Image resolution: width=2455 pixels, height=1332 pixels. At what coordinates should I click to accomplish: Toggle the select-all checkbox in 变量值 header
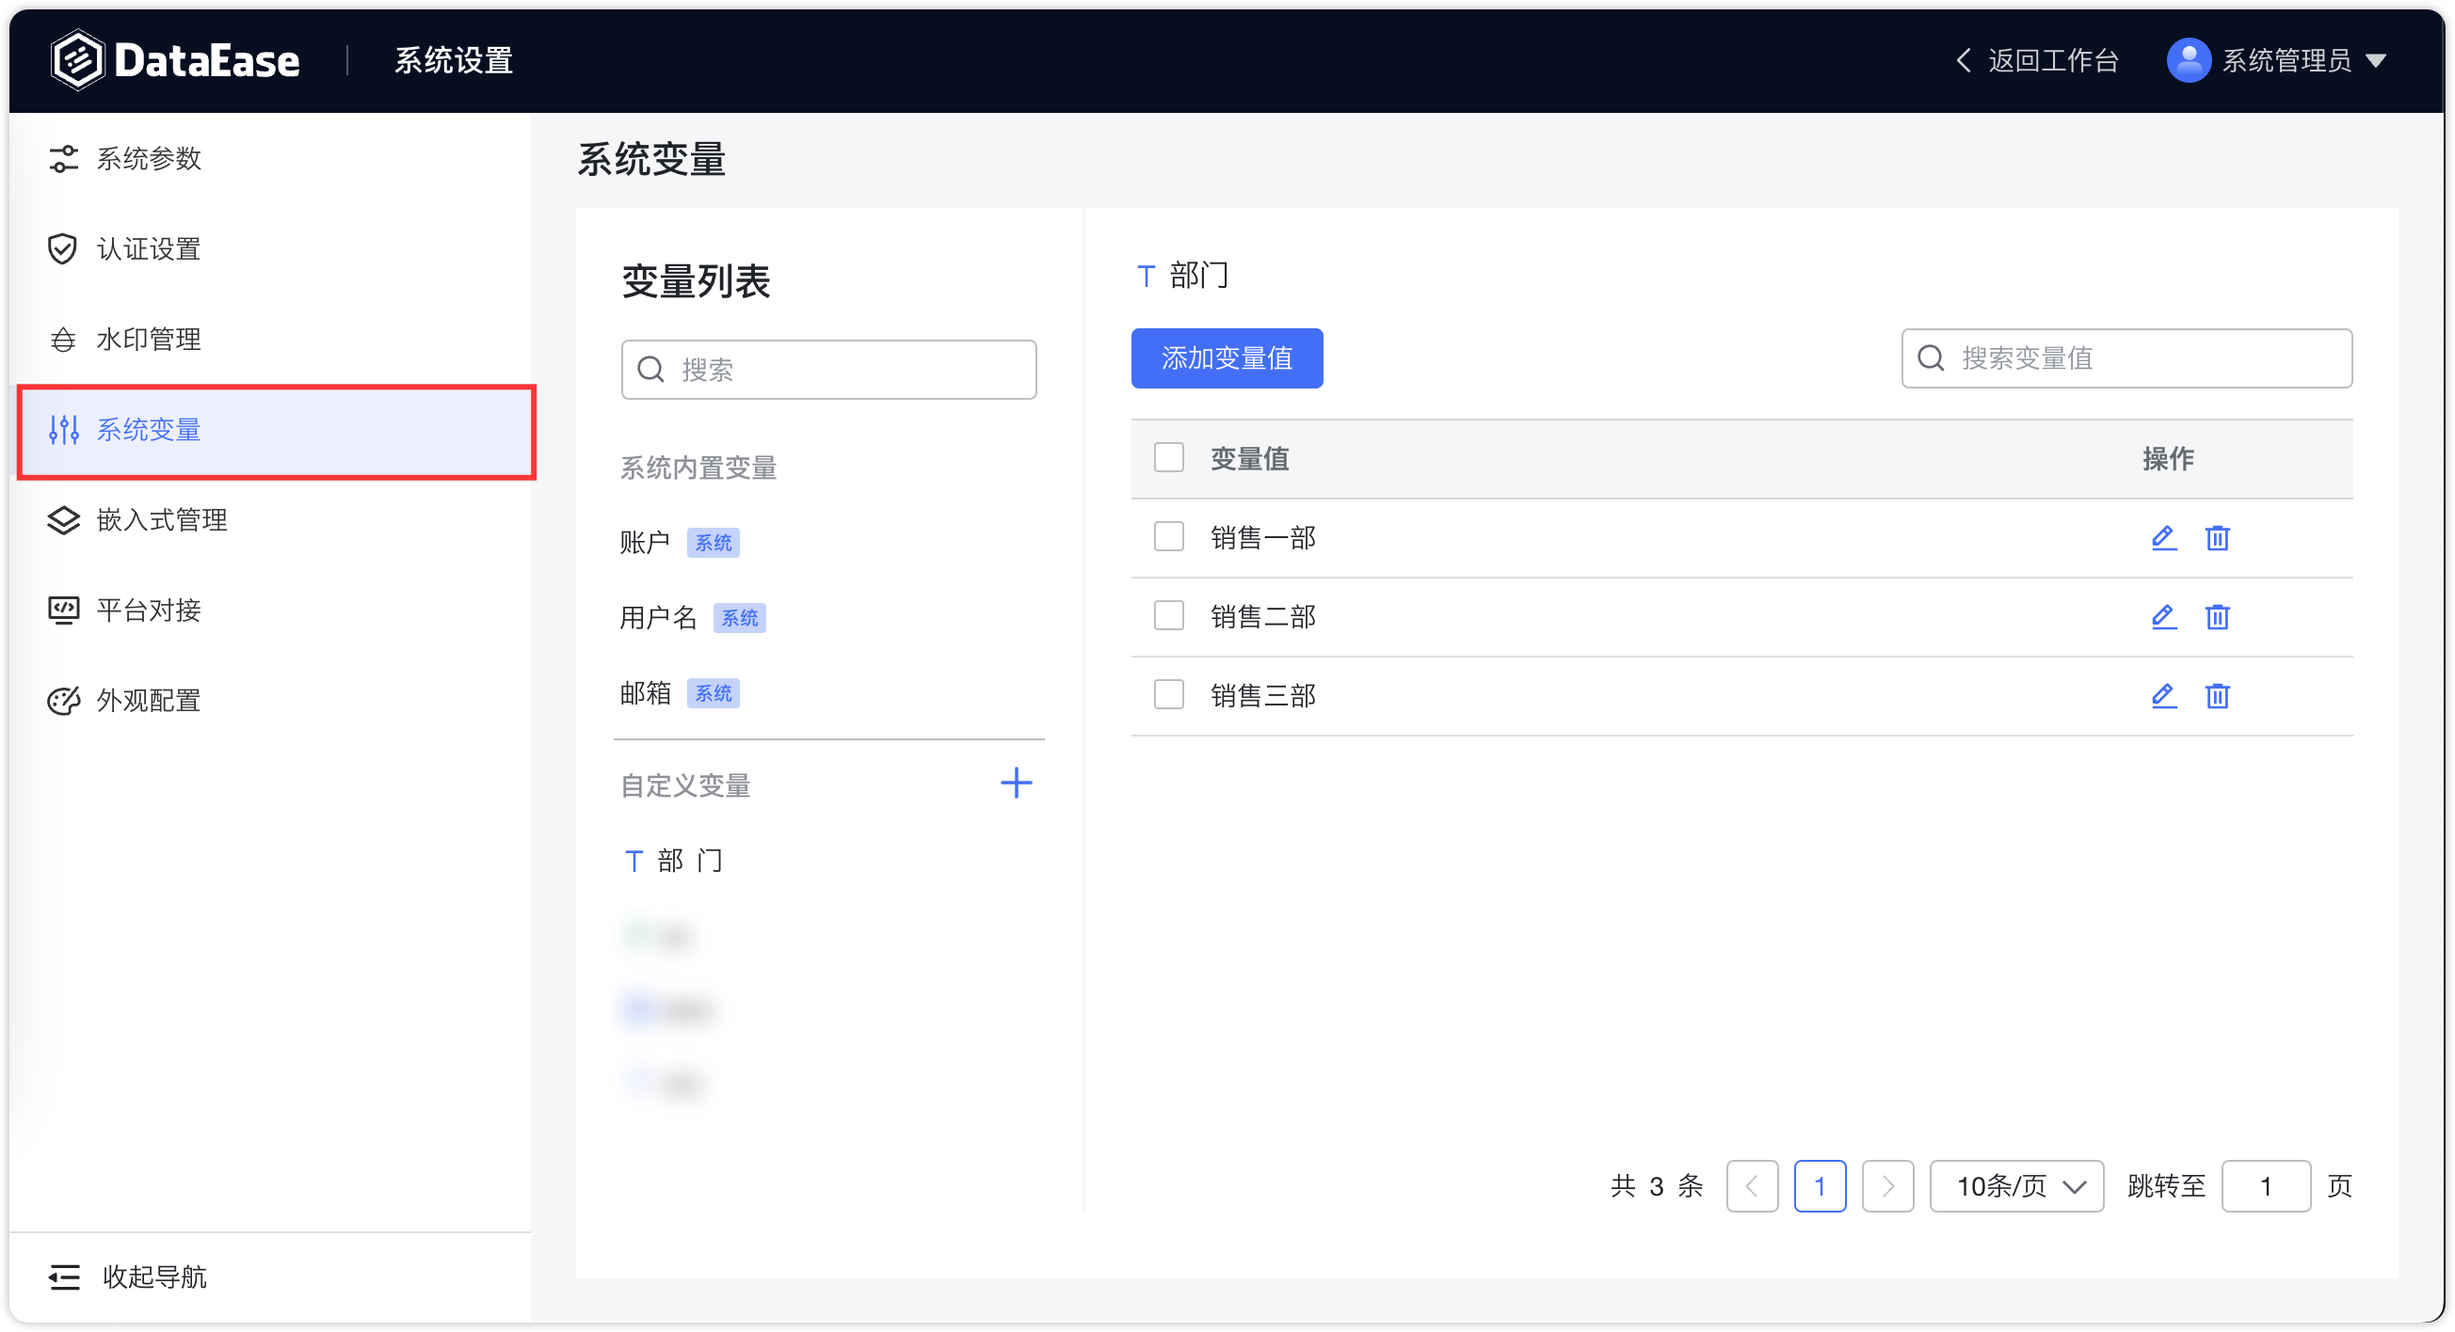click(1168, 458)
